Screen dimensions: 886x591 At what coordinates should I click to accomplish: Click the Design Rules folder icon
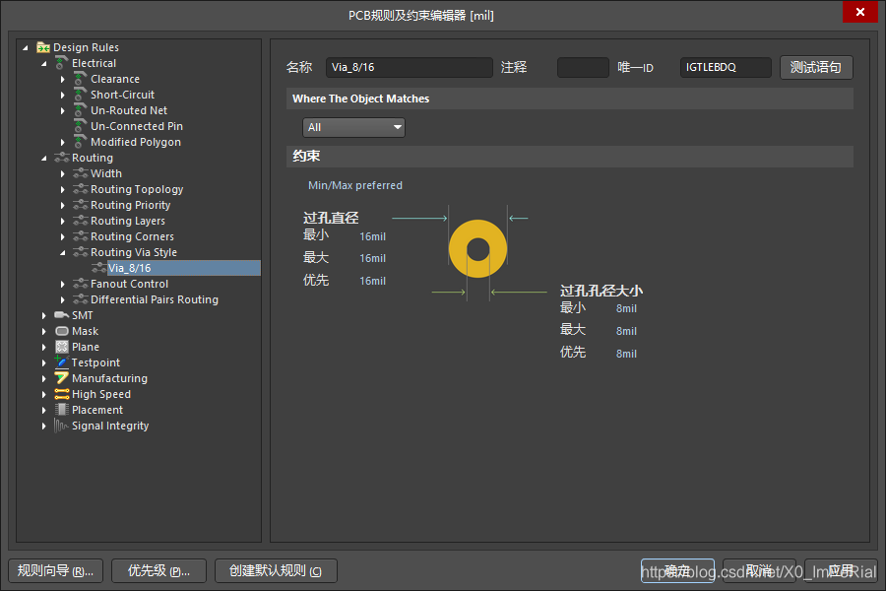click(x=43, y=47)
